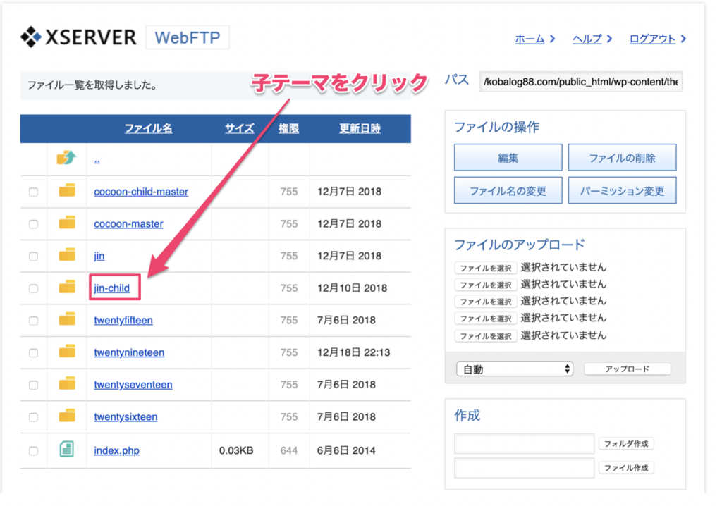Click the fifth ファイルを選択 button
The width and height of the screenshot is (722, 506).
[486, 335]
